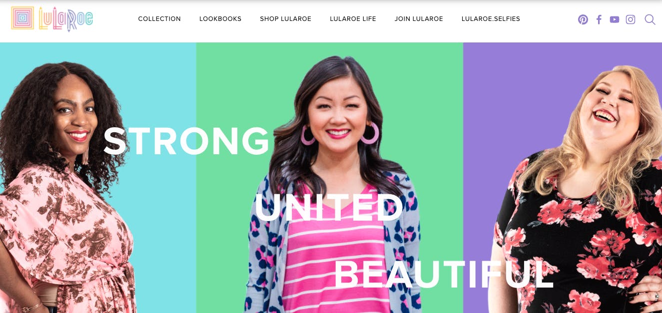
Task: Open the Instagram social icon
Action: tap(631, 19)
